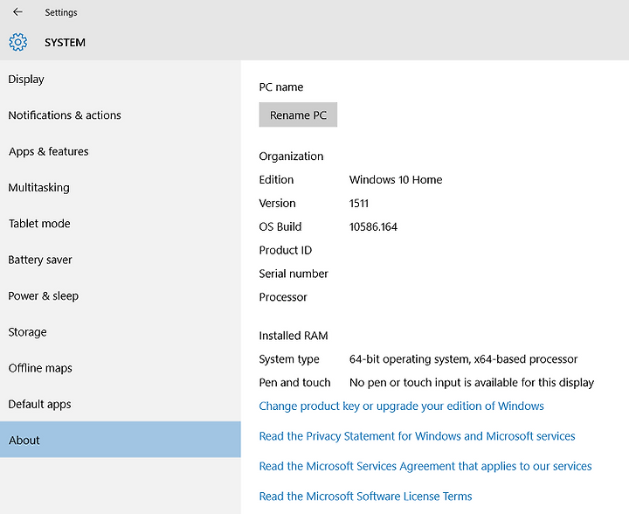
Task: Select the OS build value 10586.164
Action: pos(373,226)
